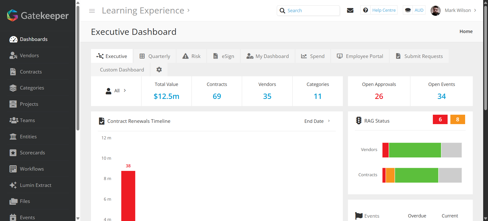Open the Help Centre link

coord(384,10)
